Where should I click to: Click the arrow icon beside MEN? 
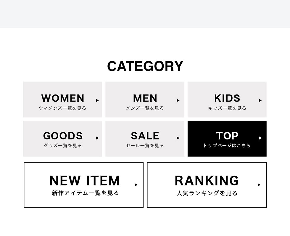178,100
